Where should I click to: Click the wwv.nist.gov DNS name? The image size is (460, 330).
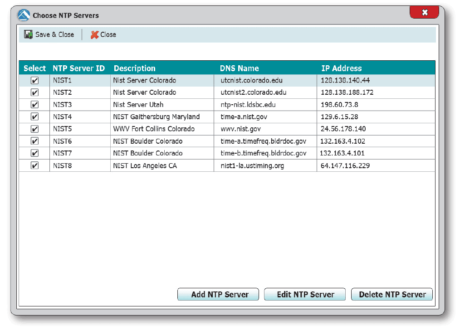[240, 129]
